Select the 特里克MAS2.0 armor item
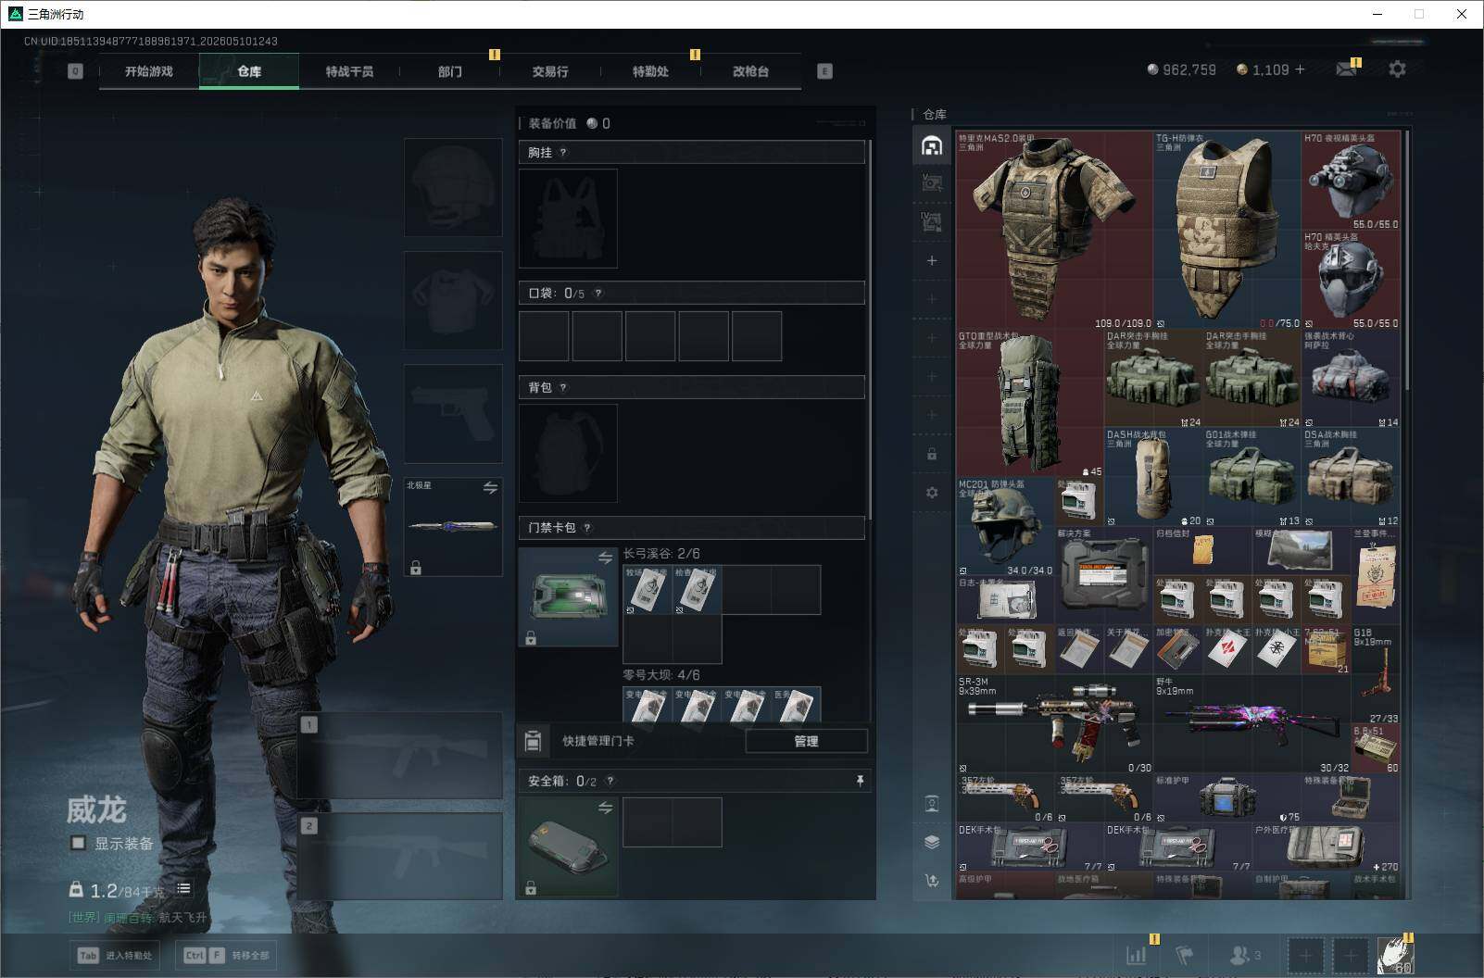1484x978 pixels. tap(1054, 230)
